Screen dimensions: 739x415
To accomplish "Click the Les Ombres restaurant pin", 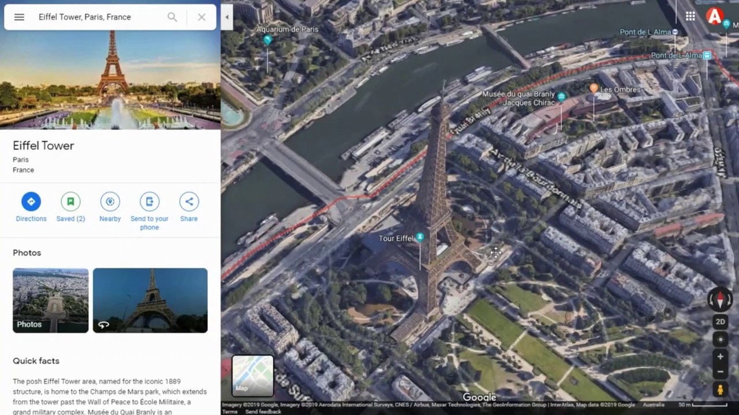I will pyautogui.click(x=594, y=88).
